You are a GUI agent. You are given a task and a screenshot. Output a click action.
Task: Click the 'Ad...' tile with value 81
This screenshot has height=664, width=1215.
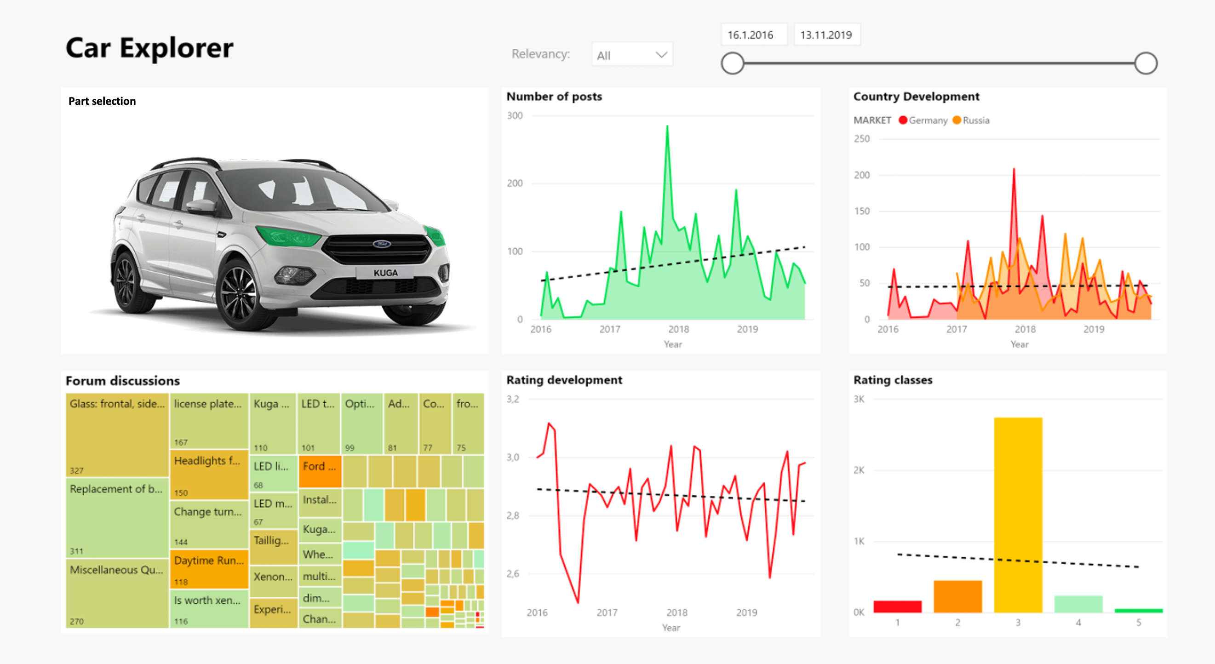pyautogui.click(x=401, y=424)
